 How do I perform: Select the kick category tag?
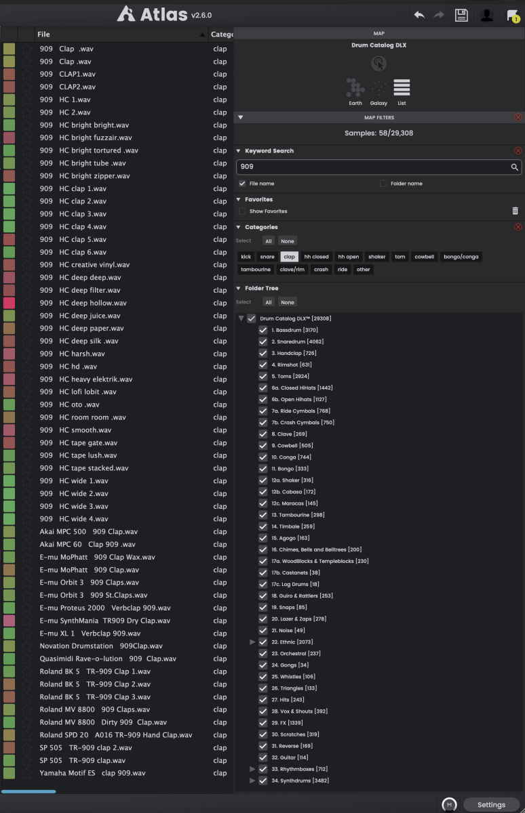(x=246, y=257)
